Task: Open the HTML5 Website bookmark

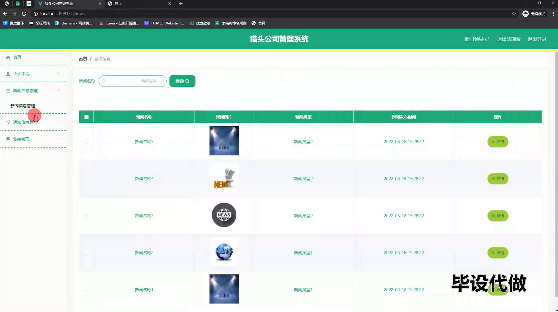Action: [x=164, y=23]
